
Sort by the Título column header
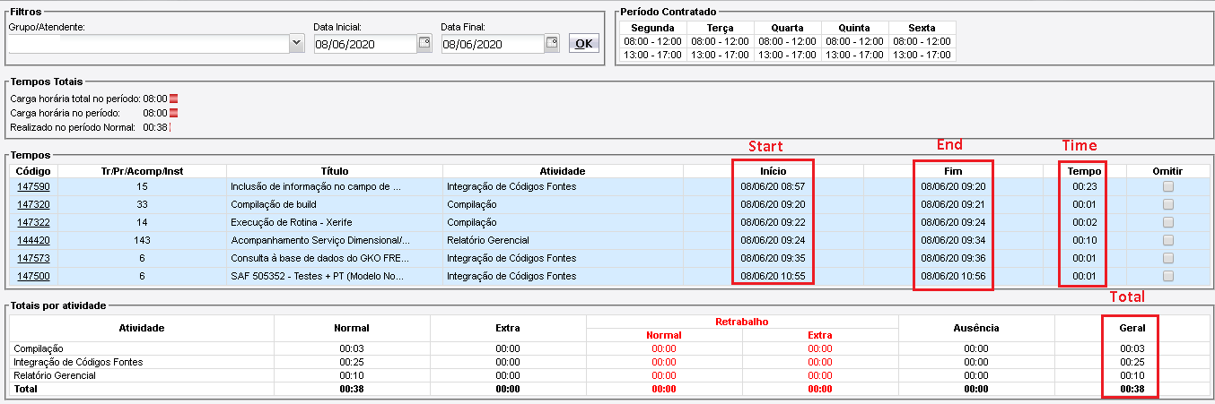click(334, 170)
